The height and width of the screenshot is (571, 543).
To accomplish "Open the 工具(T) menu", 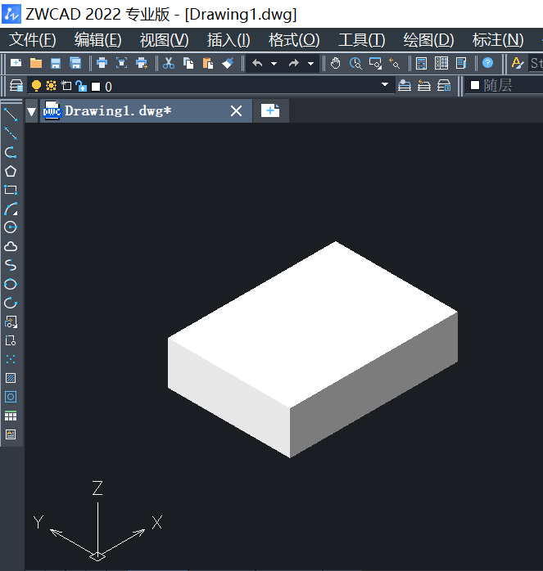I will 361,40.
